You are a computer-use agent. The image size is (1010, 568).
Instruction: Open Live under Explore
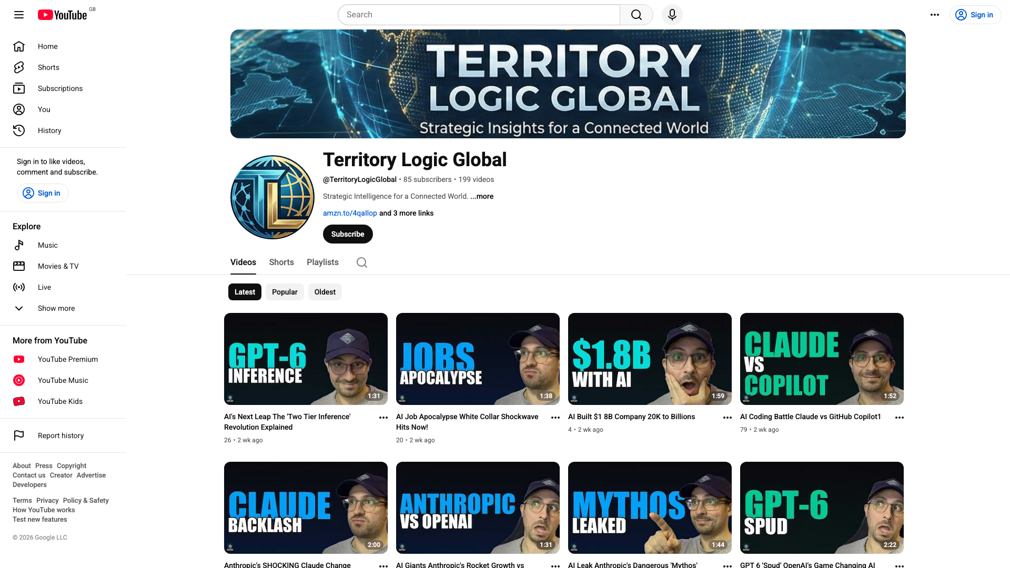click(63, 287)
